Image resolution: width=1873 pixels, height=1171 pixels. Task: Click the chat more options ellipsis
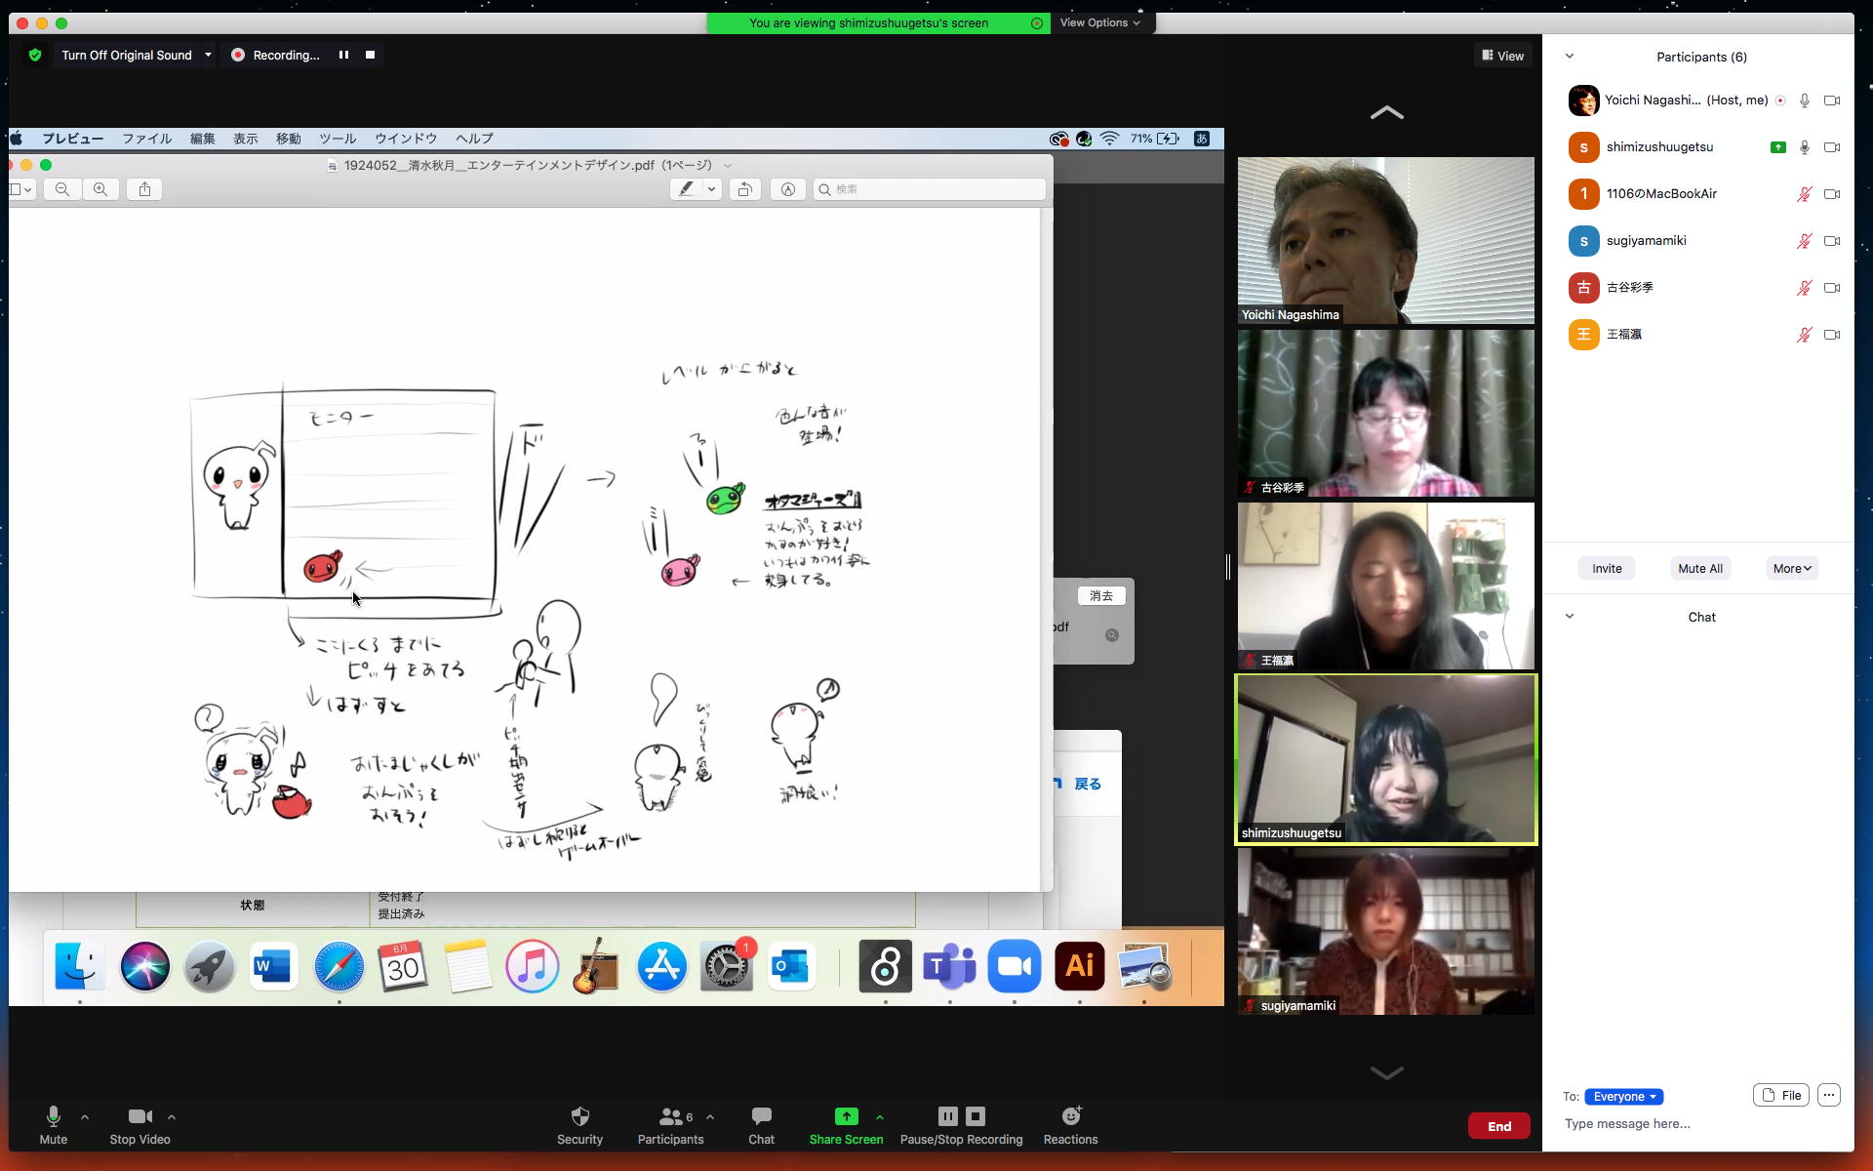point(1828,1095)
